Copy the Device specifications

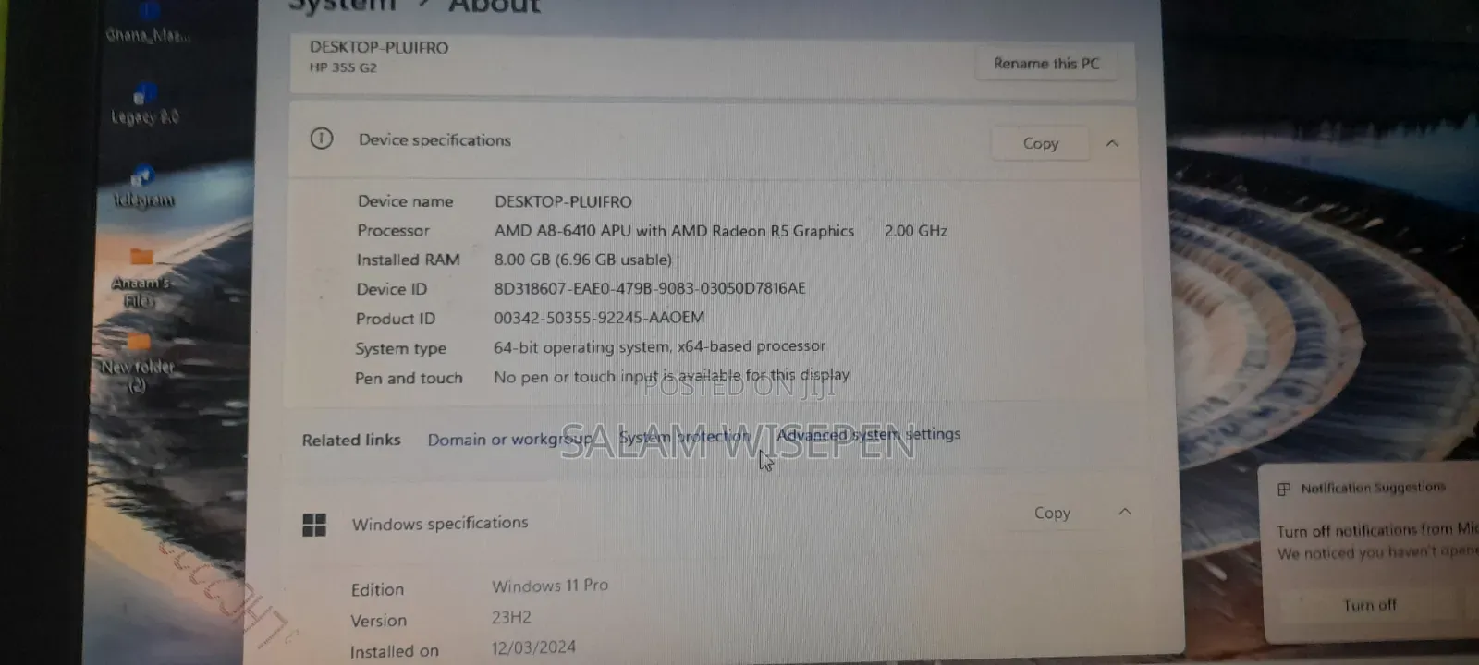(1040, 143)
